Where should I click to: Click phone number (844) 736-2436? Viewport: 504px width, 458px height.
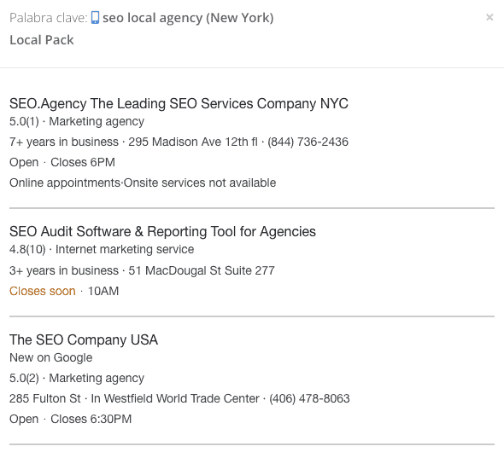click(308, 142)
